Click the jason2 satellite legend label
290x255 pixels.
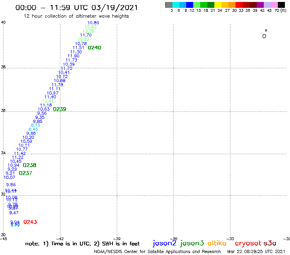point(165,243)
